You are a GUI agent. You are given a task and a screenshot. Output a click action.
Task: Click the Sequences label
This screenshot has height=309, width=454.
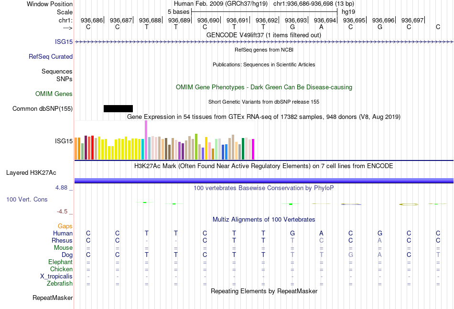coord(57,72)
